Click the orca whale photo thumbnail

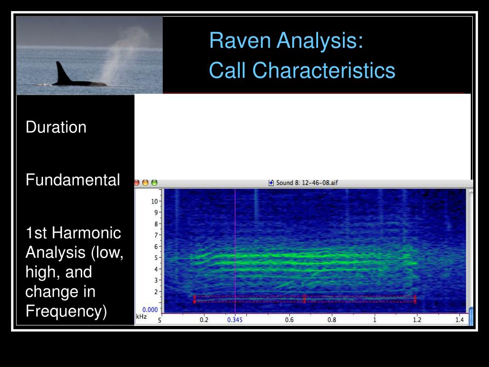tap(88, 55)
